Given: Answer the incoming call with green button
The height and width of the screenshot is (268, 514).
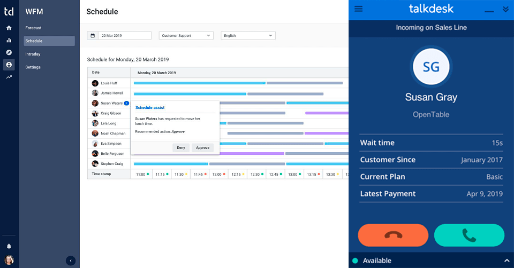Looking at the screenshot, I should (x=469, y=235).
